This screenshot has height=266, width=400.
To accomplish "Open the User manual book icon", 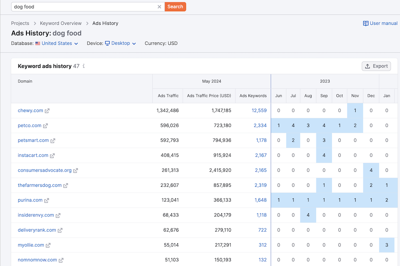I will 366,23.
